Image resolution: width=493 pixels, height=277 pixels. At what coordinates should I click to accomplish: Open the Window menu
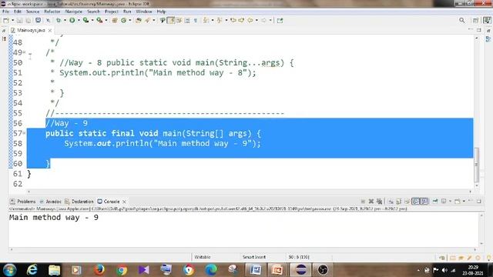(144, 12)
